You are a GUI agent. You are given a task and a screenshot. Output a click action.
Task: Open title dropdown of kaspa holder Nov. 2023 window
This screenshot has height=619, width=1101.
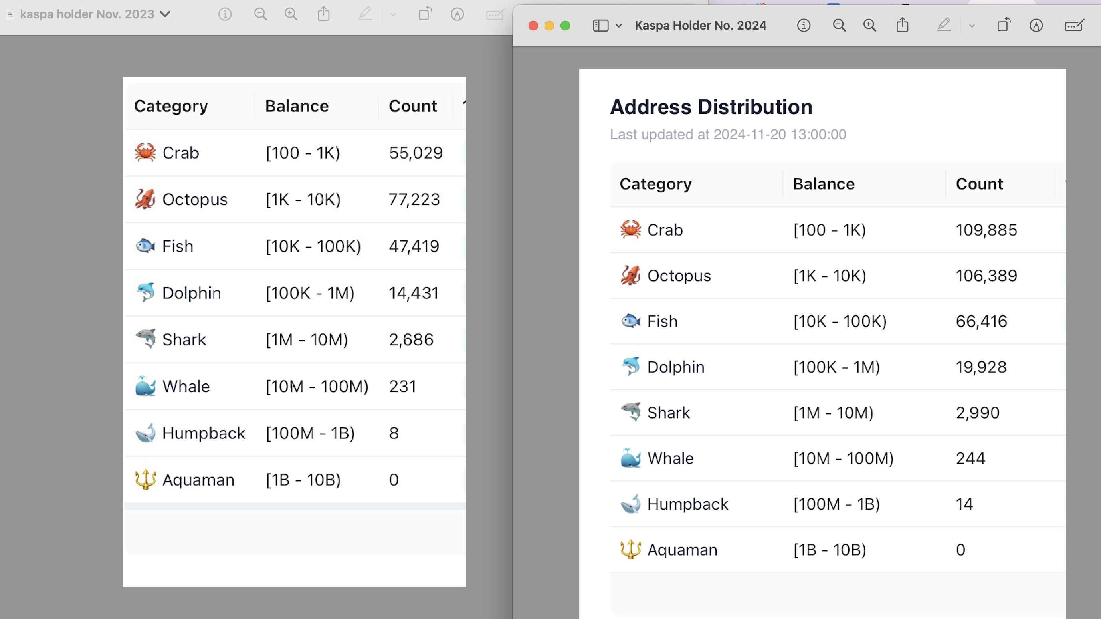click(x=165, y=14)
